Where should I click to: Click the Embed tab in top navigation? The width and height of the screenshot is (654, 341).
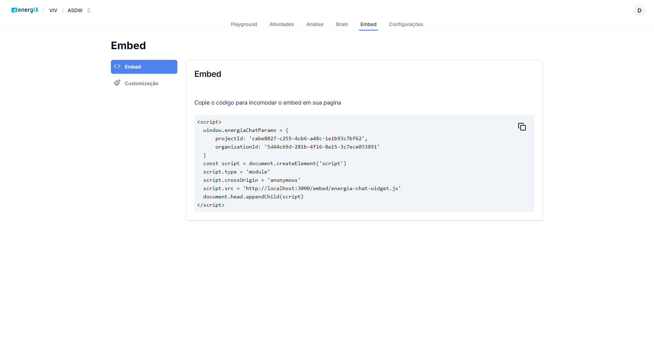(x=368, y=24)
